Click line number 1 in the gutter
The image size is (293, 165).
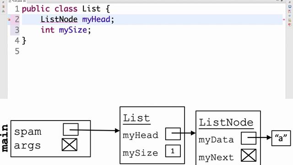(17, 9)
